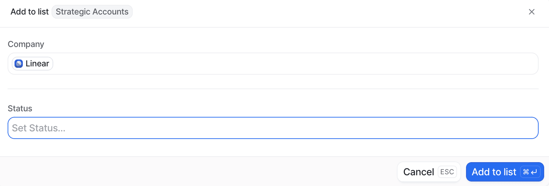
Task: Click the Status field label
Action: 20,109
